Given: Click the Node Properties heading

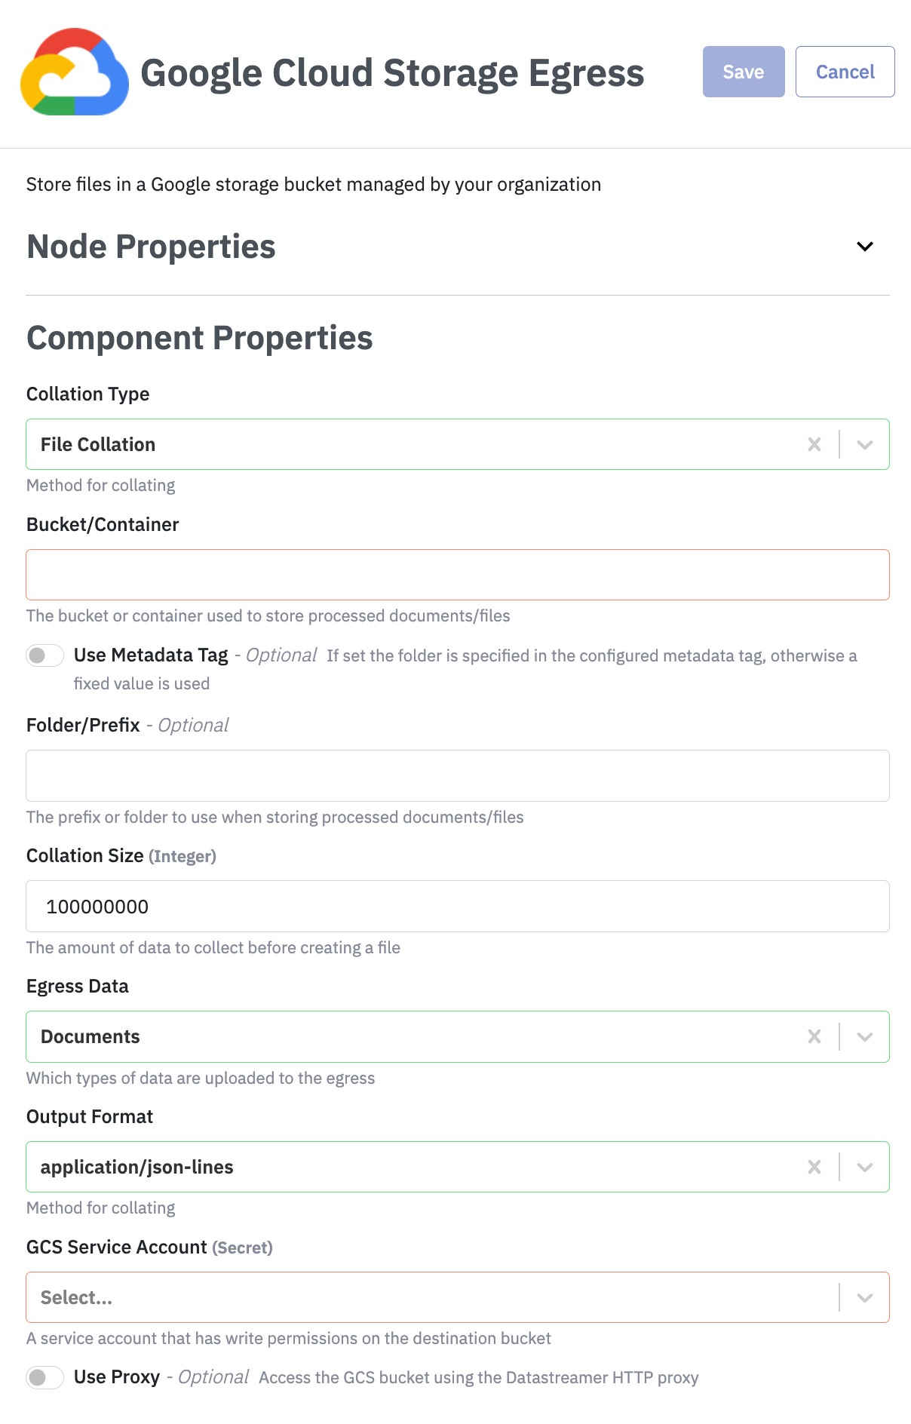Looking at the screenshot, I should tap(151, 247).
